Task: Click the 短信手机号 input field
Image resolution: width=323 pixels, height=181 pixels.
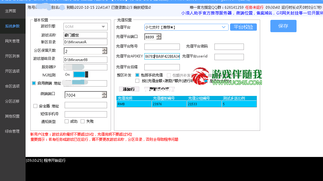Action: click(x=86, y=114)
